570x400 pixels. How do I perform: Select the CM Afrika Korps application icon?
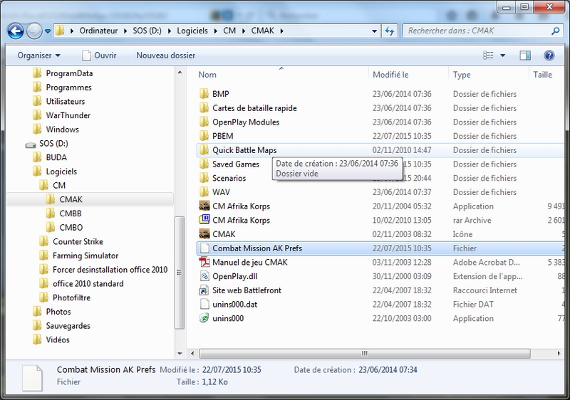(204, 206)
